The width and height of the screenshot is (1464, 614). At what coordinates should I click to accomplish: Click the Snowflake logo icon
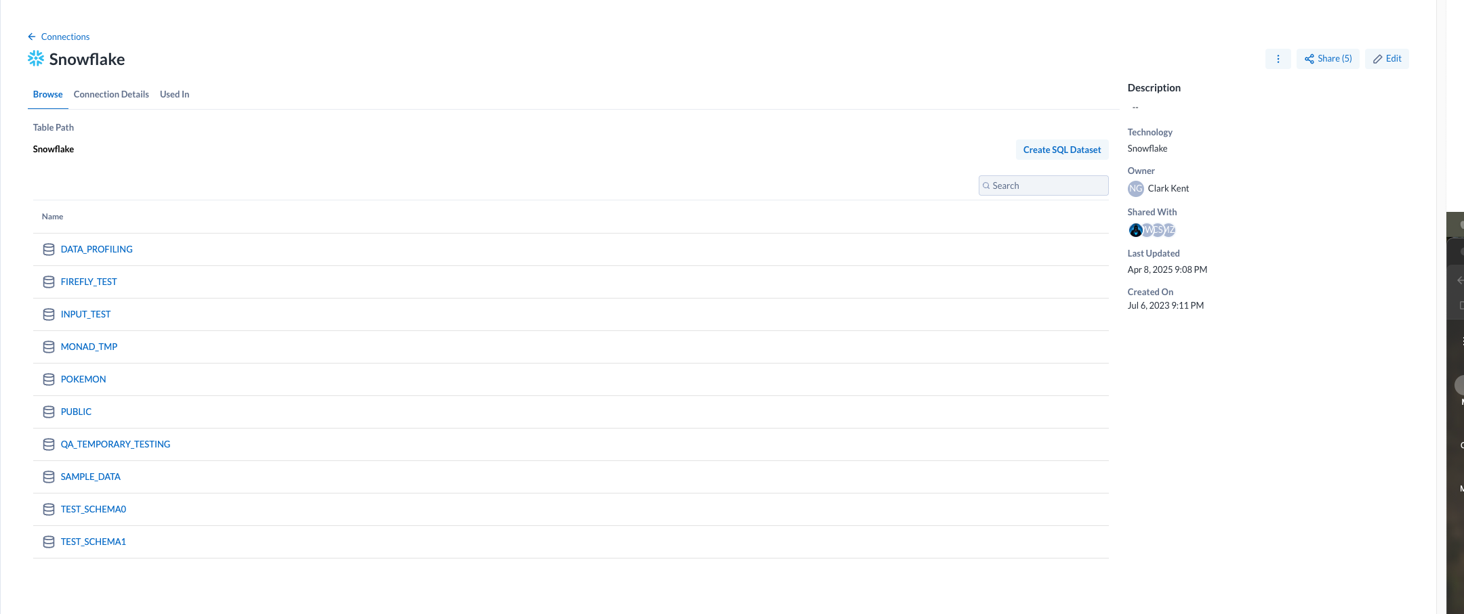[x=36, y=59]
